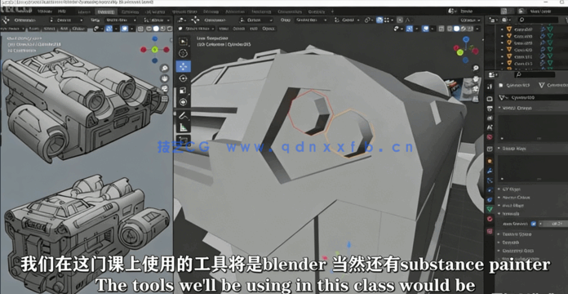
Task: Open Physics properties tab
Action: pyautogui.click(x=490, y=190)
